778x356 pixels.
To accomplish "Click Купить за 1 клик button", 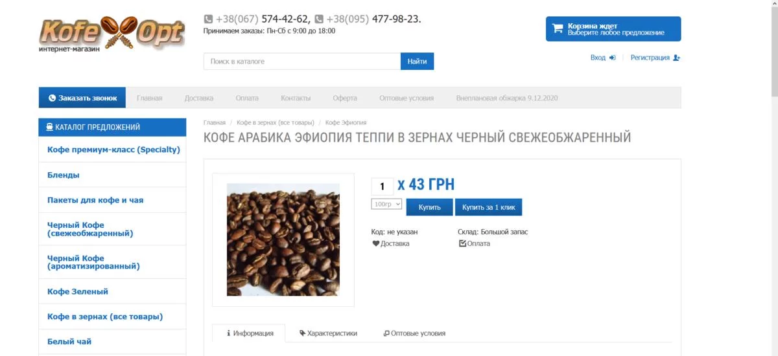I will tap(489, 207).
